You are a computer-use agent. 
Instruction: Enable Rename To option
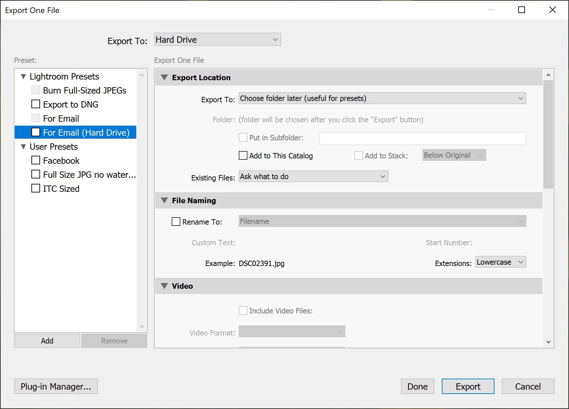176,221
